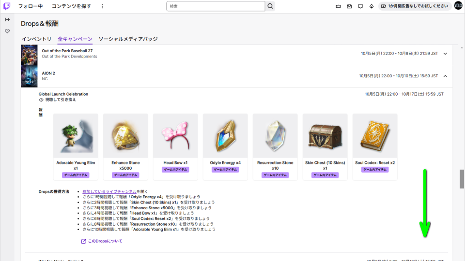Click 'Global Launch Celebration' heading
465x261 pixels.
tap(63, 94)
